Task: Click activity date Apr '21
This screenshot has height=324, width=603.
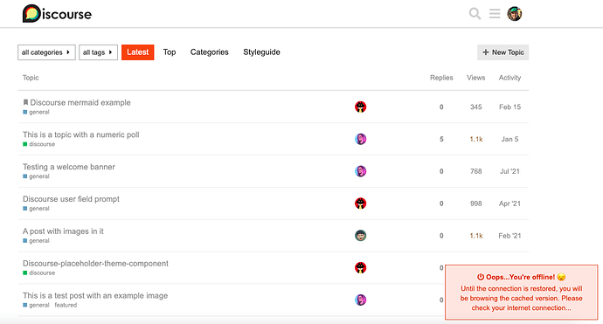Action: coord(510,203)
